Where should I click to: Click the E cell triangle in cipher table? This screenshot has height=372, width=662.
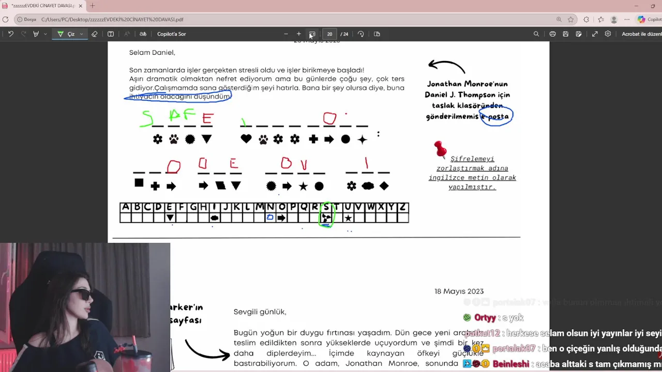170,218
